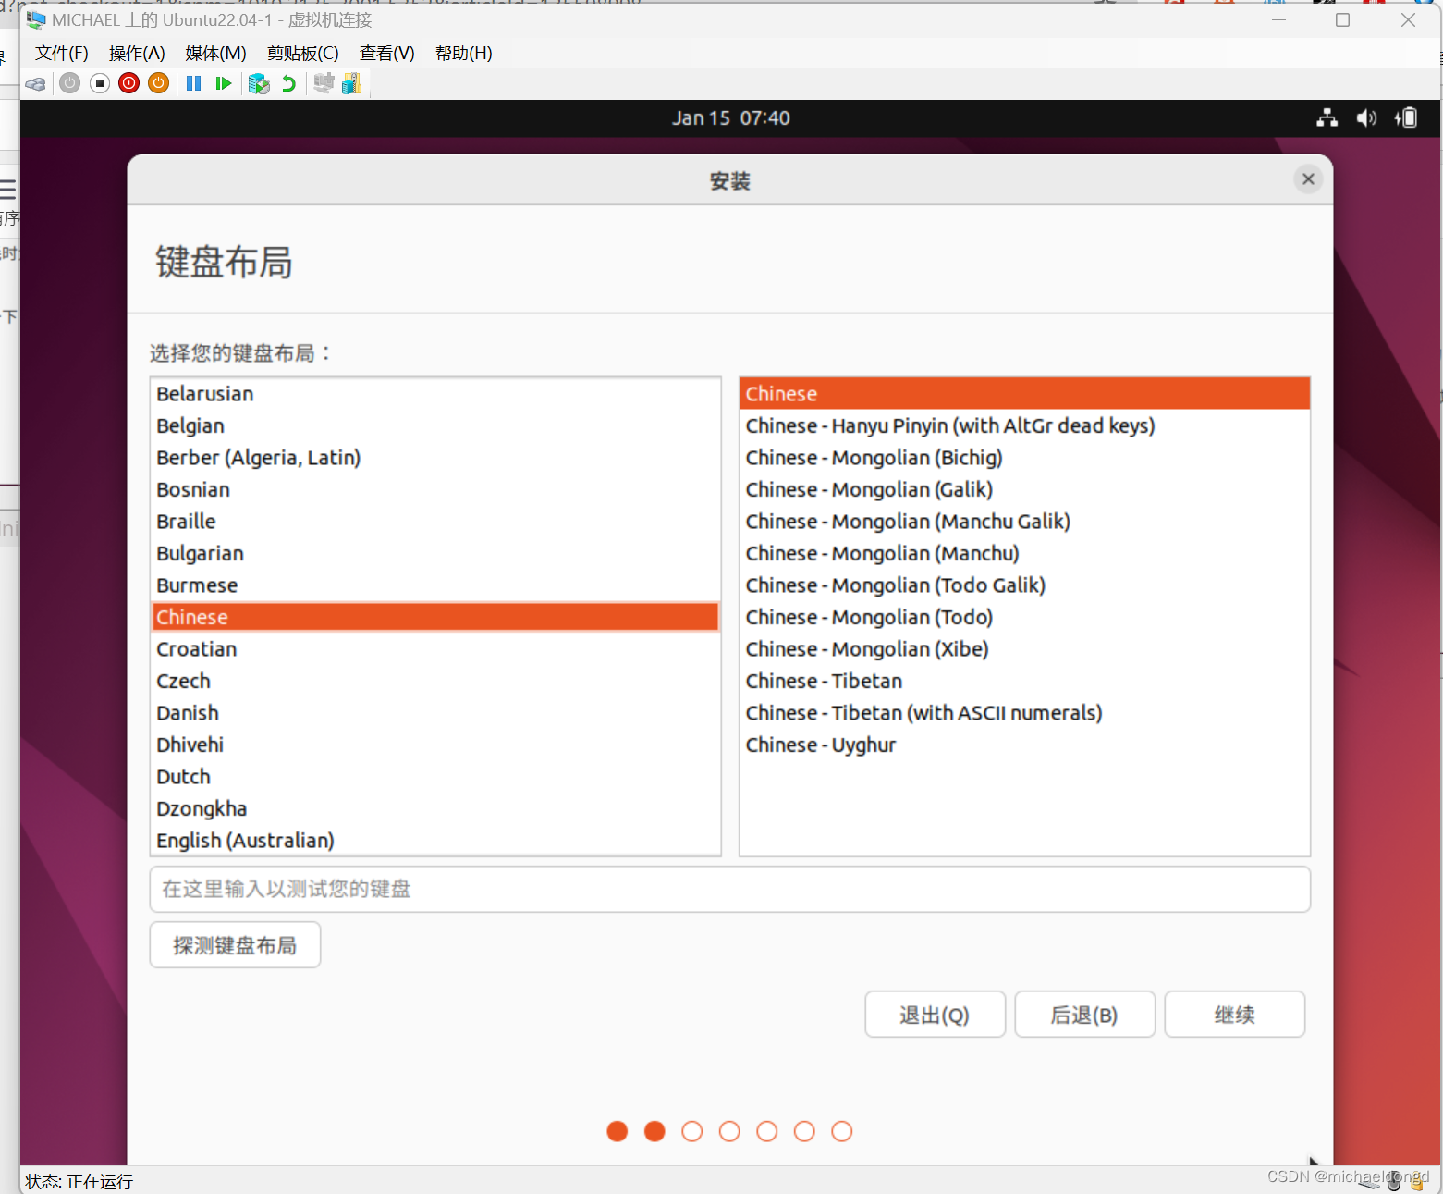Screen dimensions: 1443x1194
Task: Select Chinese - Mongolian (Manchu Galik) variant
Action: coord(1025,522)
